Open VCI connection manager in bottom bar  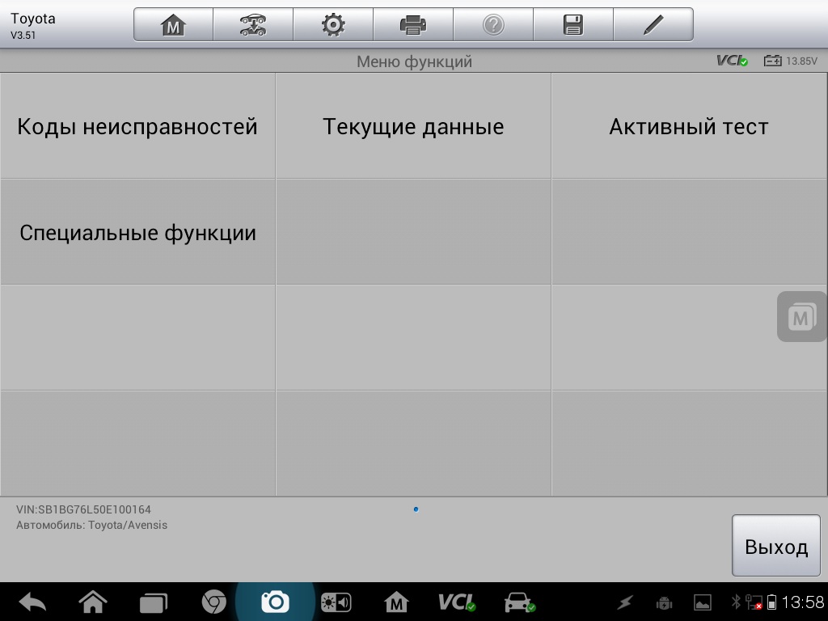point(457,602)
